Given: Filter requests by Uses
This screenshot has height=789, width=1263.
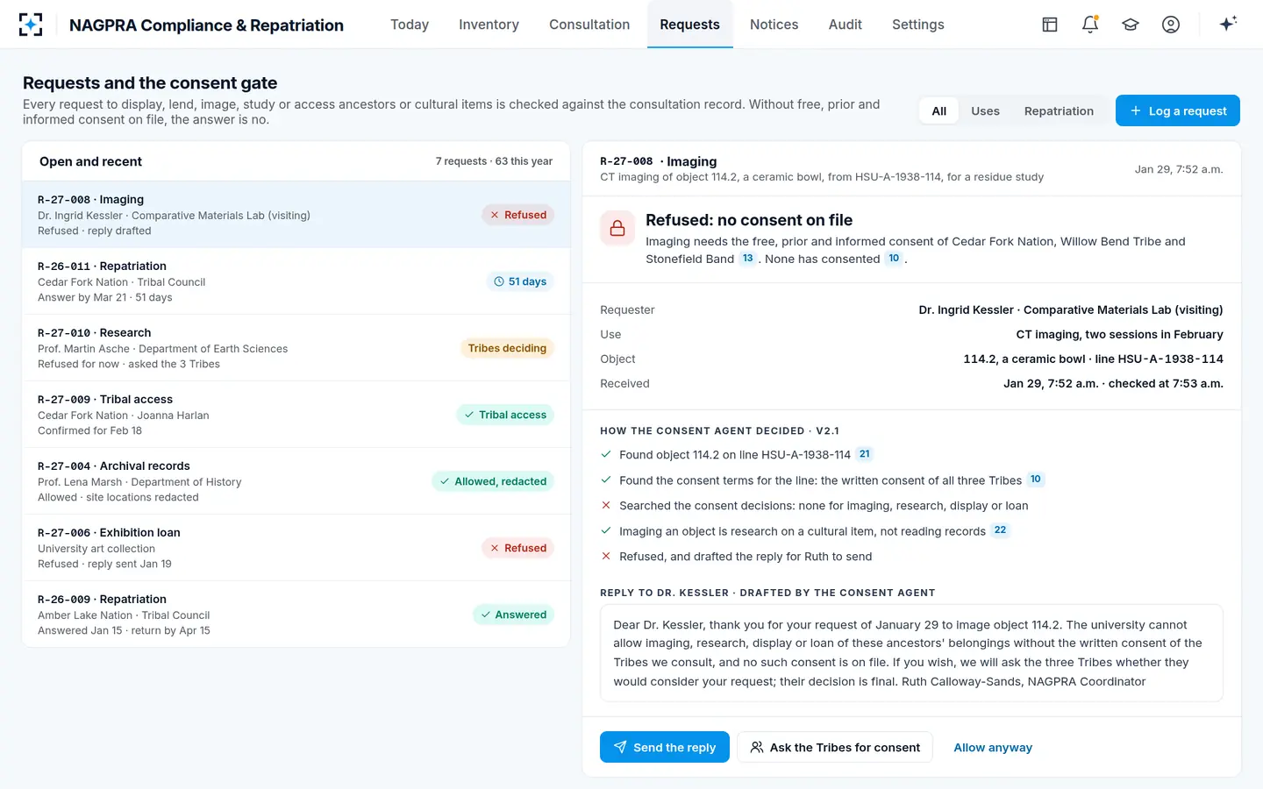Looking at the screenshot, I should 985,111.
